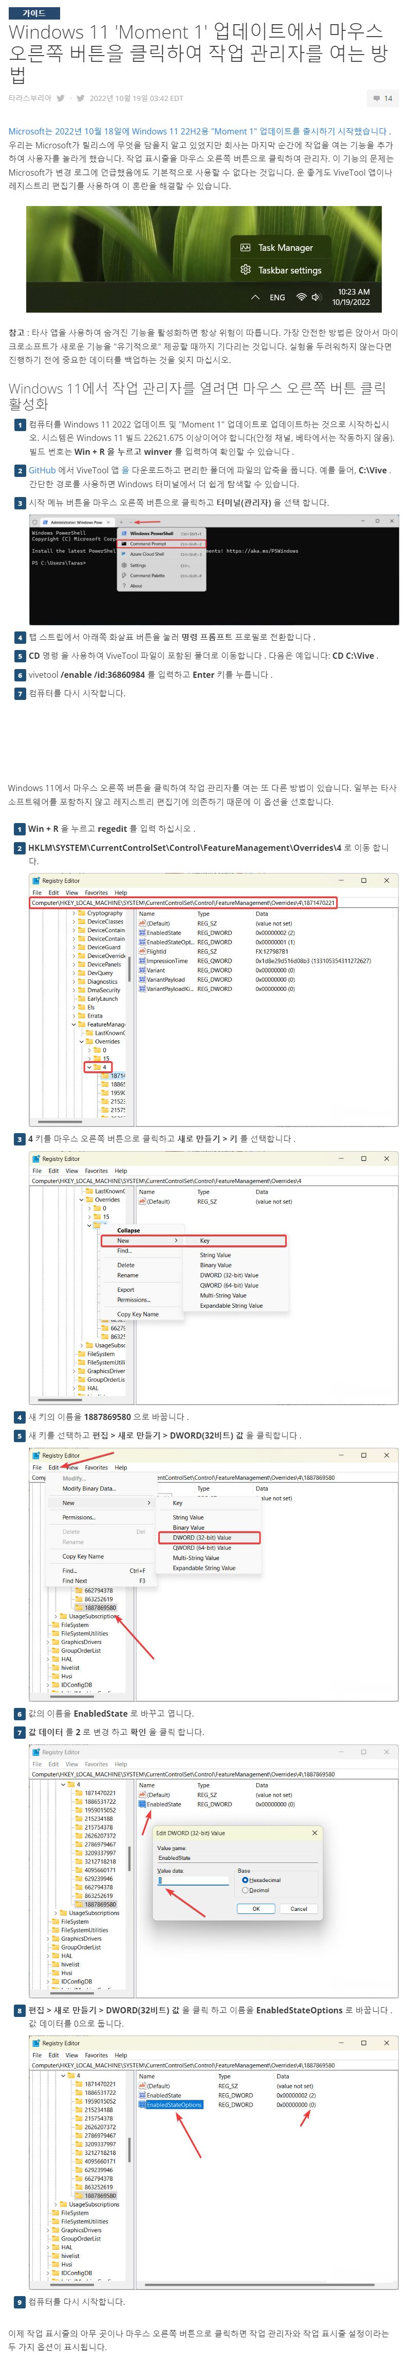Click the Twitter bird icon beside author 타라스부리아

tap(60, 98)
